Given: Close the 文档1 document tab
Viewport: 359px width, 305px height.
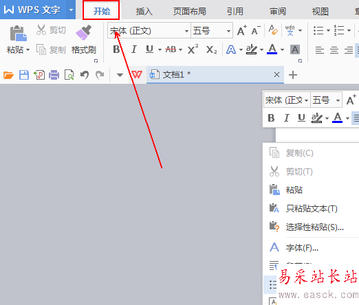Looking at the screenshot, I should coord(276,75).
